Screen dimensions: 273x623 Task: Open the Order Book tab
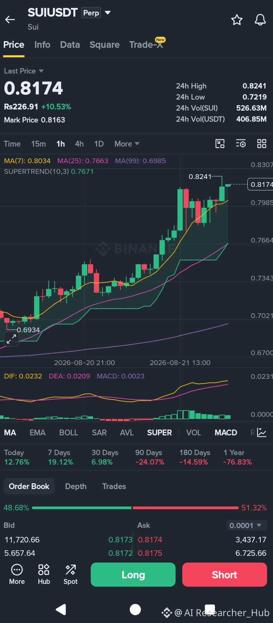(x=29, y=486)
